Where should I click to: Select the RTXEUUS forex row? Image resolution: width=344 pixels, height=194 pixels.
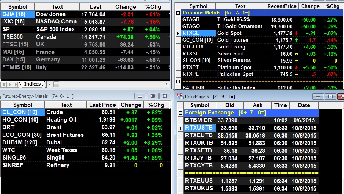click(x=251, y=181)
